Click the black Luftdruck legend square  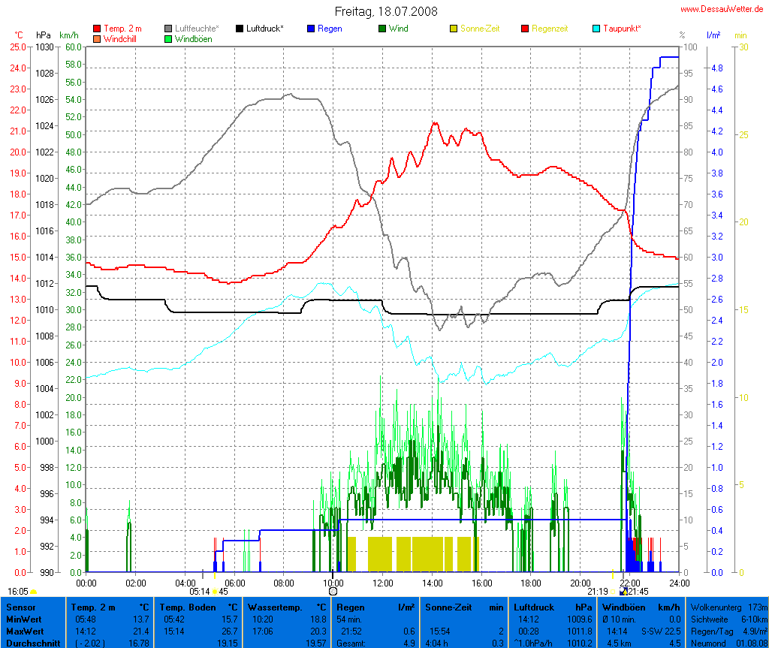coord(240,29)
